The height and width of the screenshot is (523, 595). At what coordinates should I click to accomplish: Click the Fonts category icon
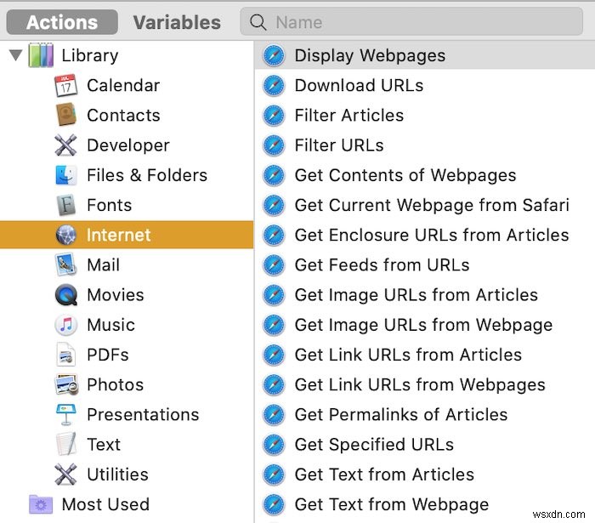66,205
